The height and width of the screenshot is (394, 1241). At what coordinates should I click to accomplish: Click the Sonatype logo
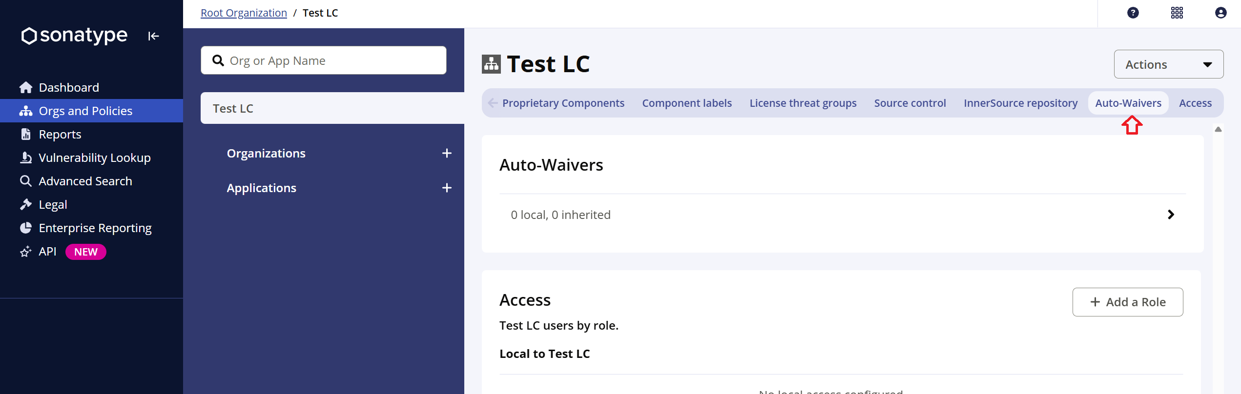click(74, 35)
